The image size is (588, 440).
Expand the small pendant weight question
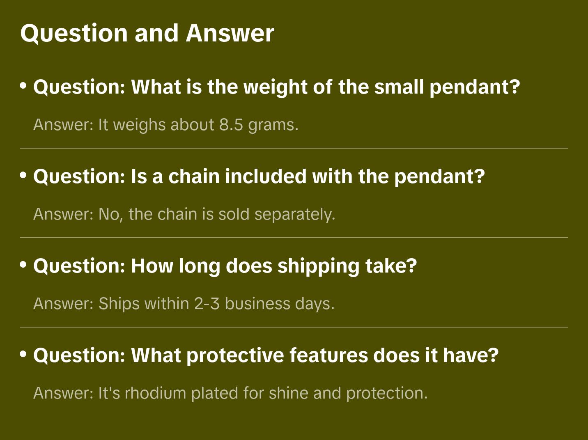(x=276, y=87)
